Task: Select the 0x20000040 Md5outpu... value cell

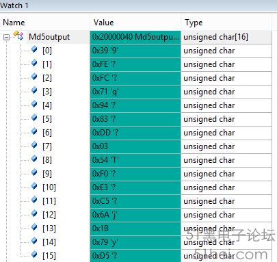Action: click(135, 37)
